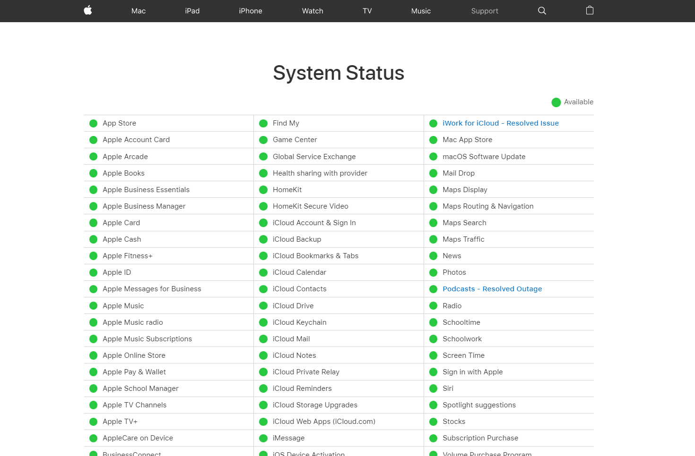Open Podcasts Resolved Outage link

[492, 289]
